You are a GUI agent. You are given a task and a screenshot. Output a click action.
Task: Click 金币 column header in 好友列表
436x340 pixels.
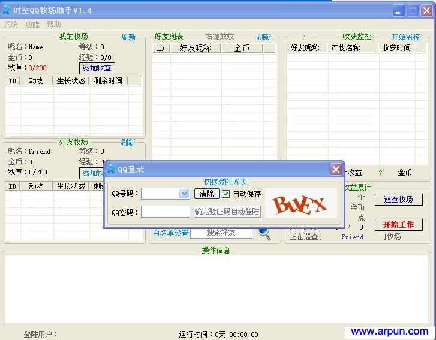coord(242,49)
